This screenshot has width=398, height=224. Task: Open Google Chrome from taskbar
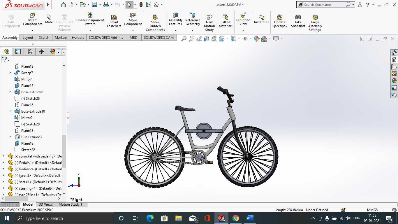coord(236,218)
